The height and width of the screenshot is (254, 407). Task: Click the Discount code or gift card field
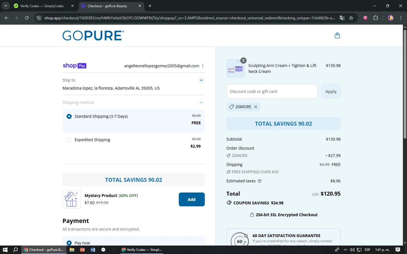(272, 92)
